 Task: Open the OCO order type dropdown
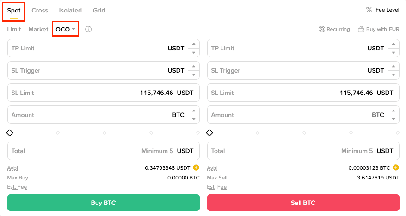coord(65,29)
